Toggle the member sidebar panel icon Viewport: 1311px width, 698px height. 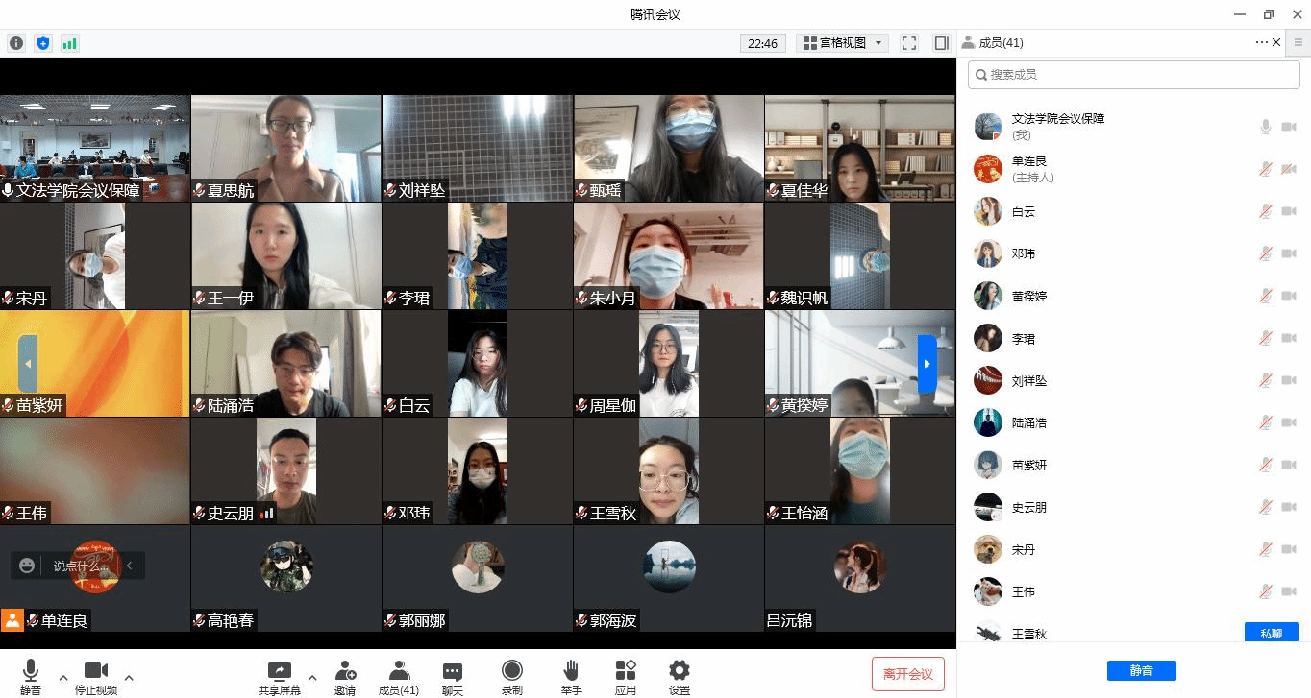tap(941, 43)
